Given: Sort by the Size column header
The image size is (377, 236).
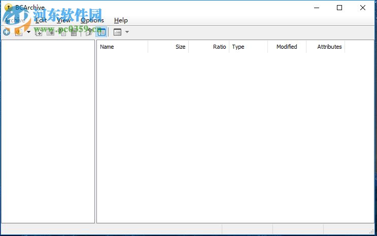Looking at the screenshot, I should pos(168,47).
